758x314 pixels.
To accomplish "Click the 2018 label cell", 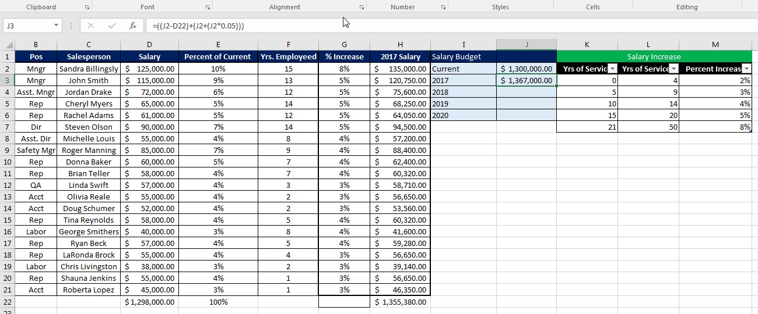I will point(464,92).
